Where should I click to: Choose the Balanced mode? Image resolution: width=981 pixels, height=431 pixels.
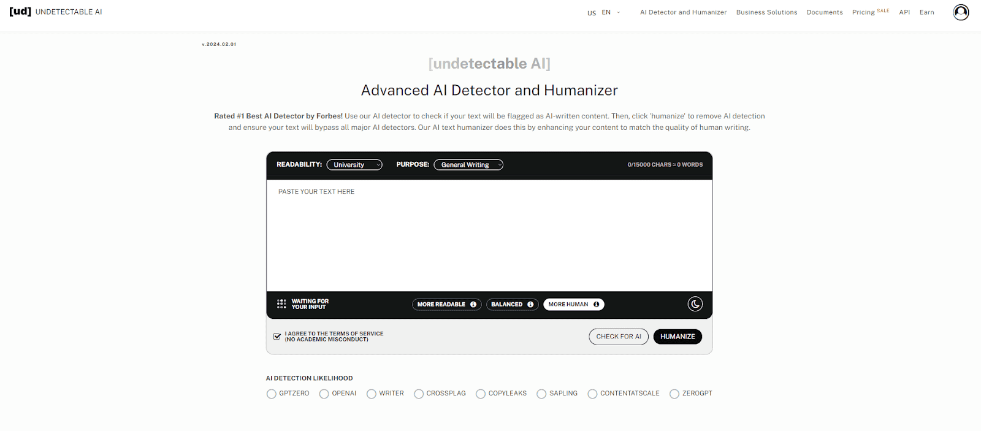pos(513,305)
